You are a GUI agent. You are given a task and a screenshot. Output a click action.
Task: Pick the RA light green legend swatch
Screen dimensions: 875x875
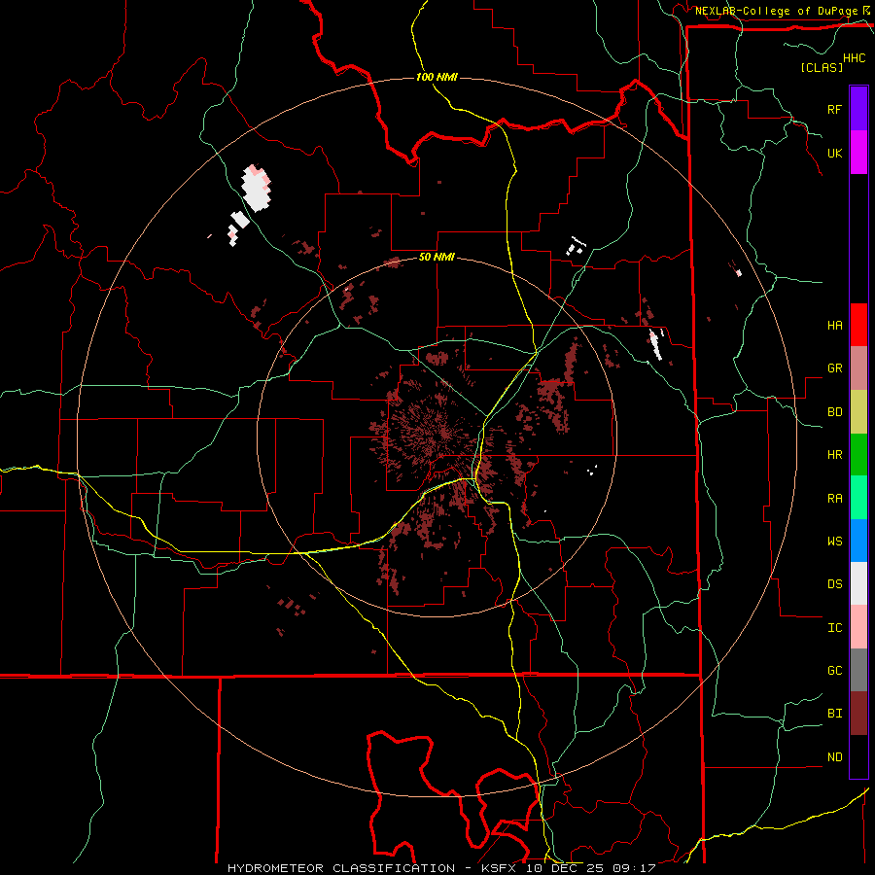[x=858, y=498]
